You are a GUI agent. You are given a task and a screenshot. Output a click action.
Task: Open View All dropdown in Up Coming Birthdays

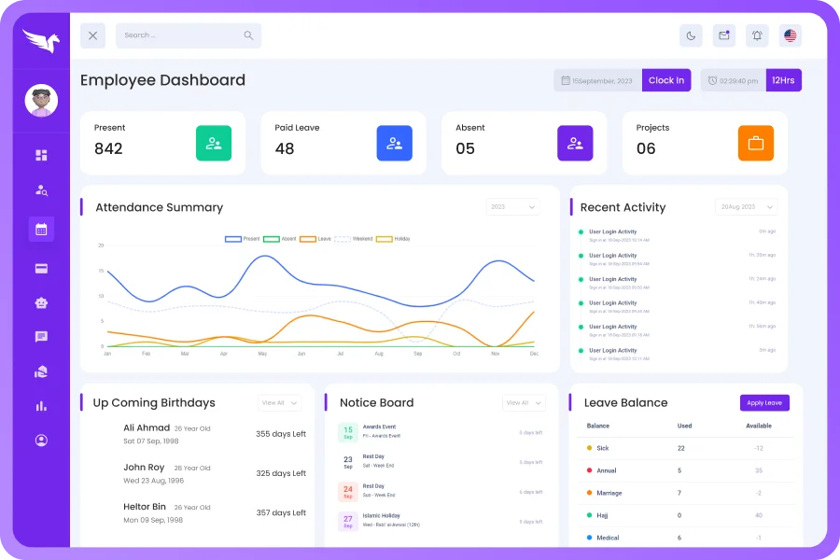(279, 403)
